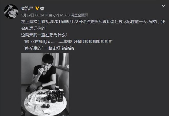The height and width of the screenshot is (116, 169).
Task: Click the quoted phrase 练举重的
Action: (x=33, y=48)
